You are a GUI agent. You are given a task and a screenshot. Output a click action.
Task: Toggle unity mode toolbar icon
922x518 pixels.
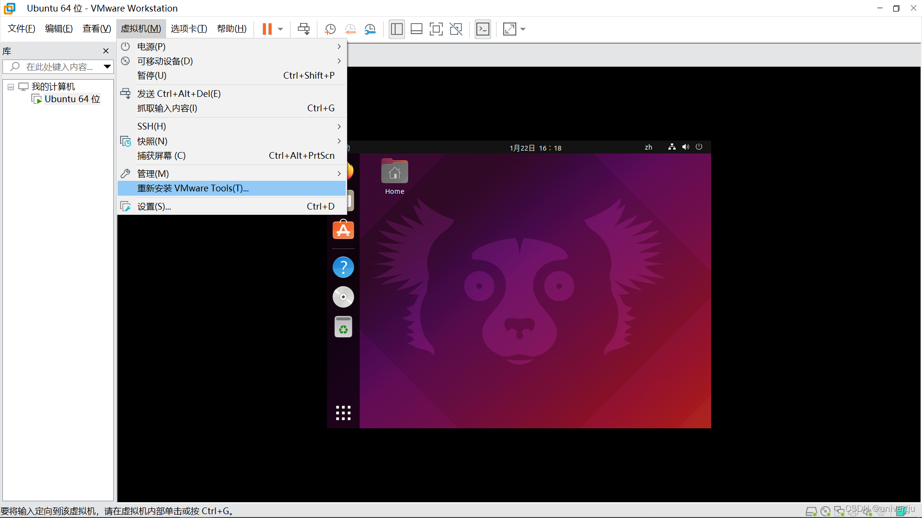click(456, 29)
